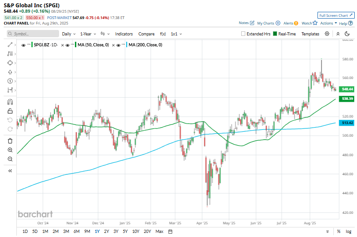The width and height of the screenshot is (357, 237).
Task: Redo last chart action
Action: pos(10,129)
